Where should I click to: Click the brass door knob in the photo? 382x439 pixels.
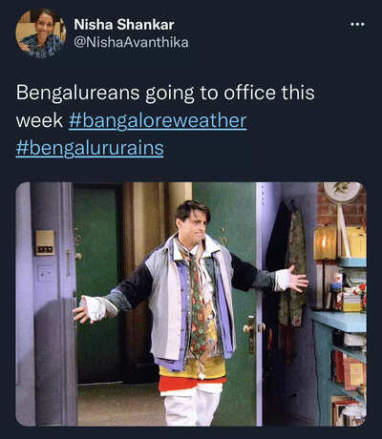point(248,328)
